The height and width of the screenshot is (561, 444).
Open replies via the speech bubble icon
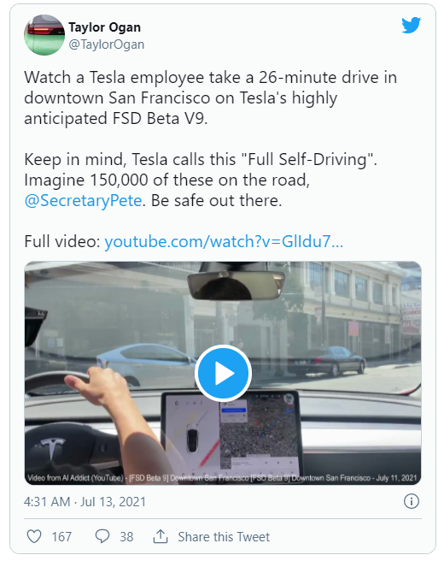point(102,537)
